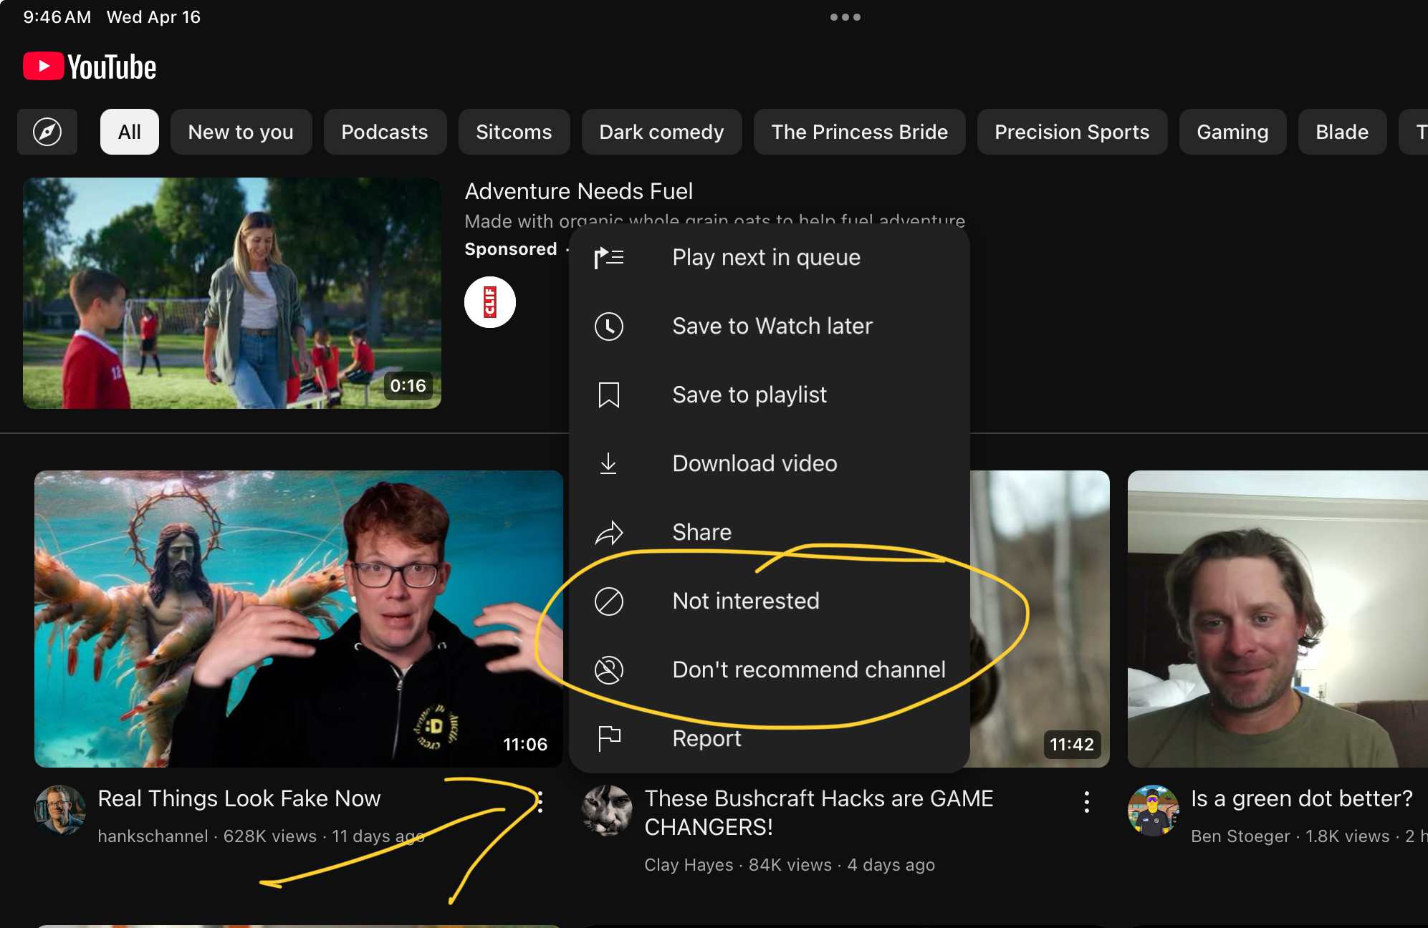Click the Report flag icon
1428x928 pixels.
tap(609, 738)
